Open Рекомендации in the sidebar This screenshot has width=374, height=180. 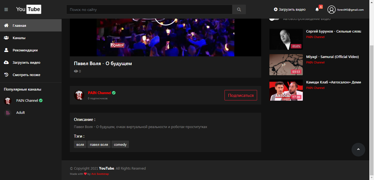click(x=31, y=50)
